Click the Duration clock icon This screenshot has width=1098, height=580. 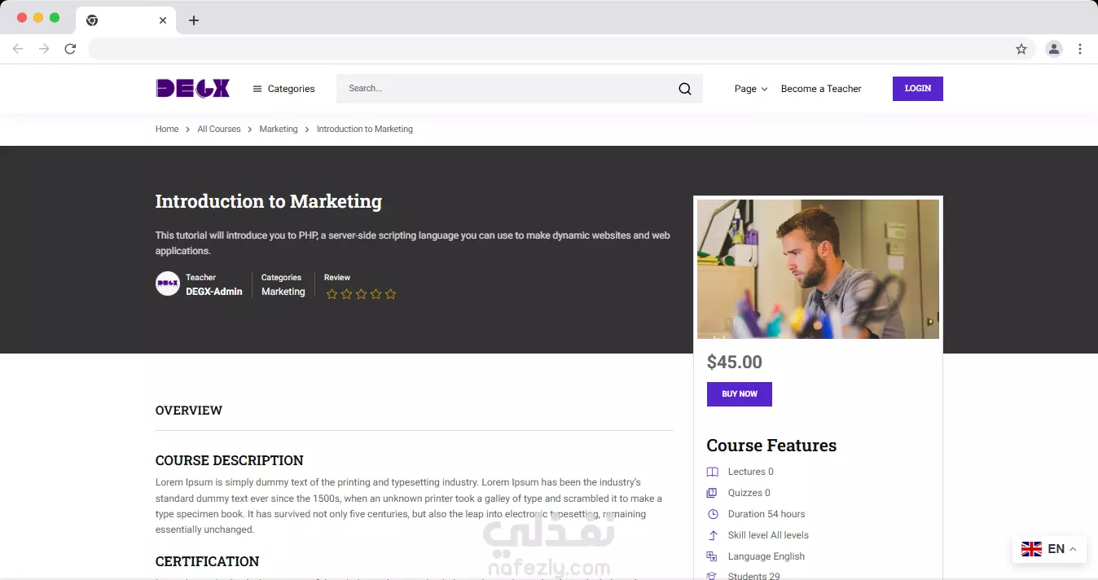[x=713, y=514]
